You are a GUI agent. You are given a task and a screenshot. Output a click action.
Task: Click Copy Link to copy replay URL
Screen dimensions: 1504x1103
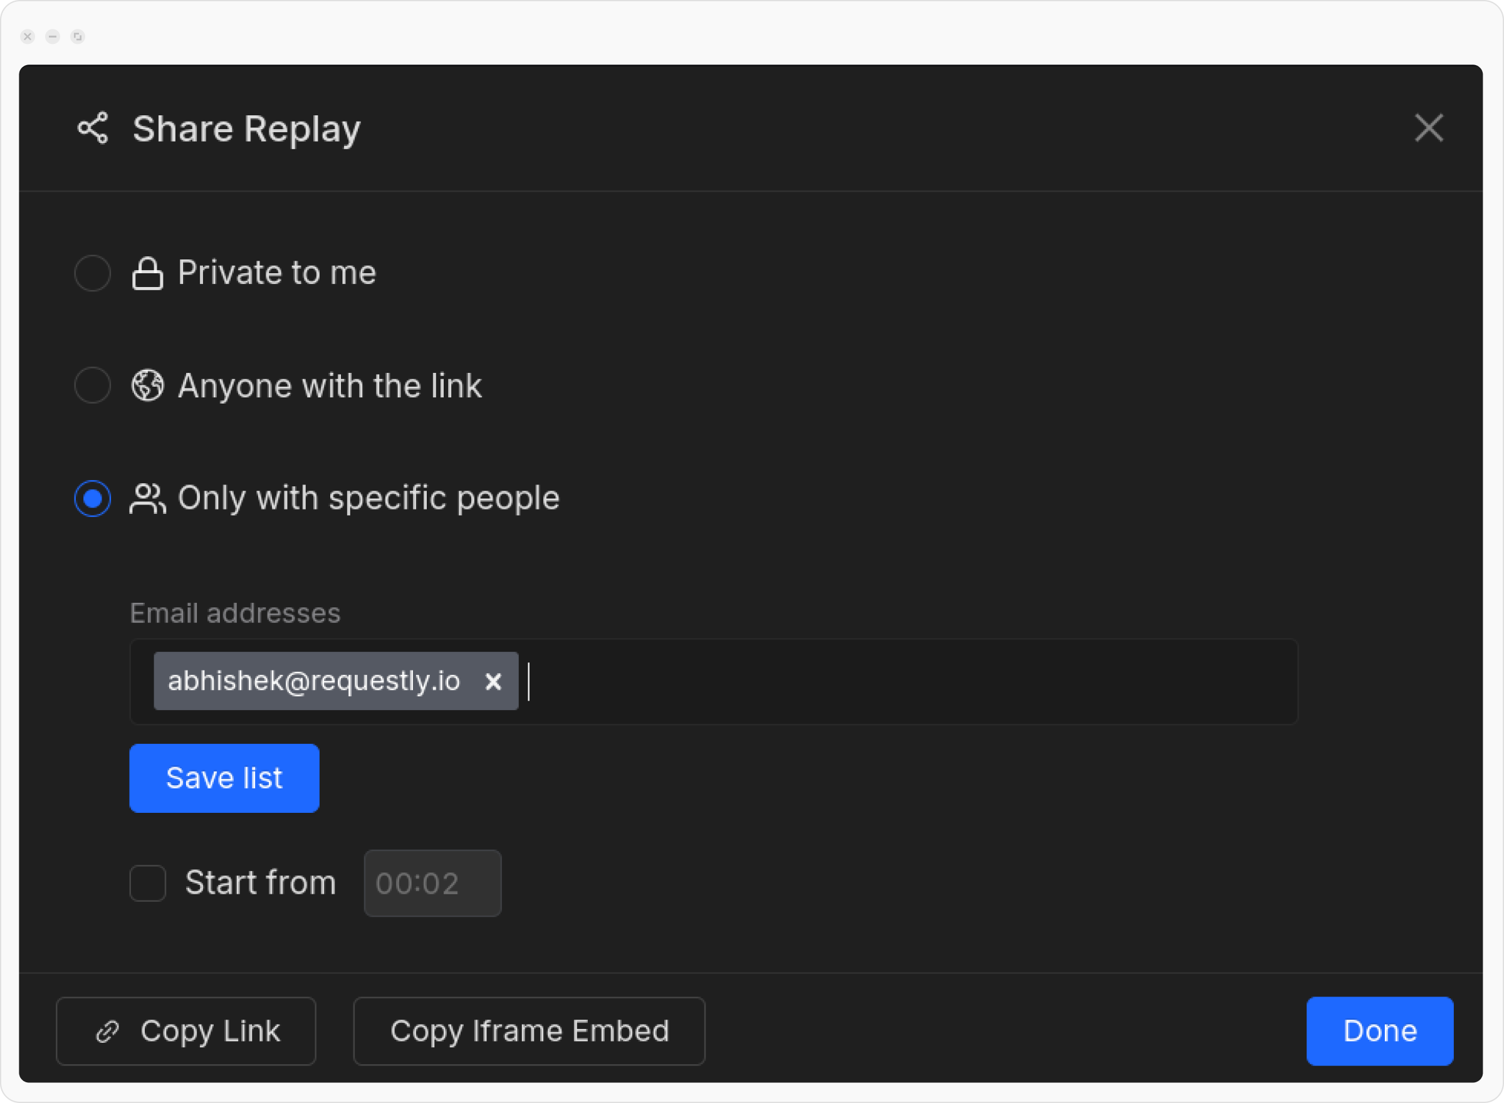point(185,1031)
